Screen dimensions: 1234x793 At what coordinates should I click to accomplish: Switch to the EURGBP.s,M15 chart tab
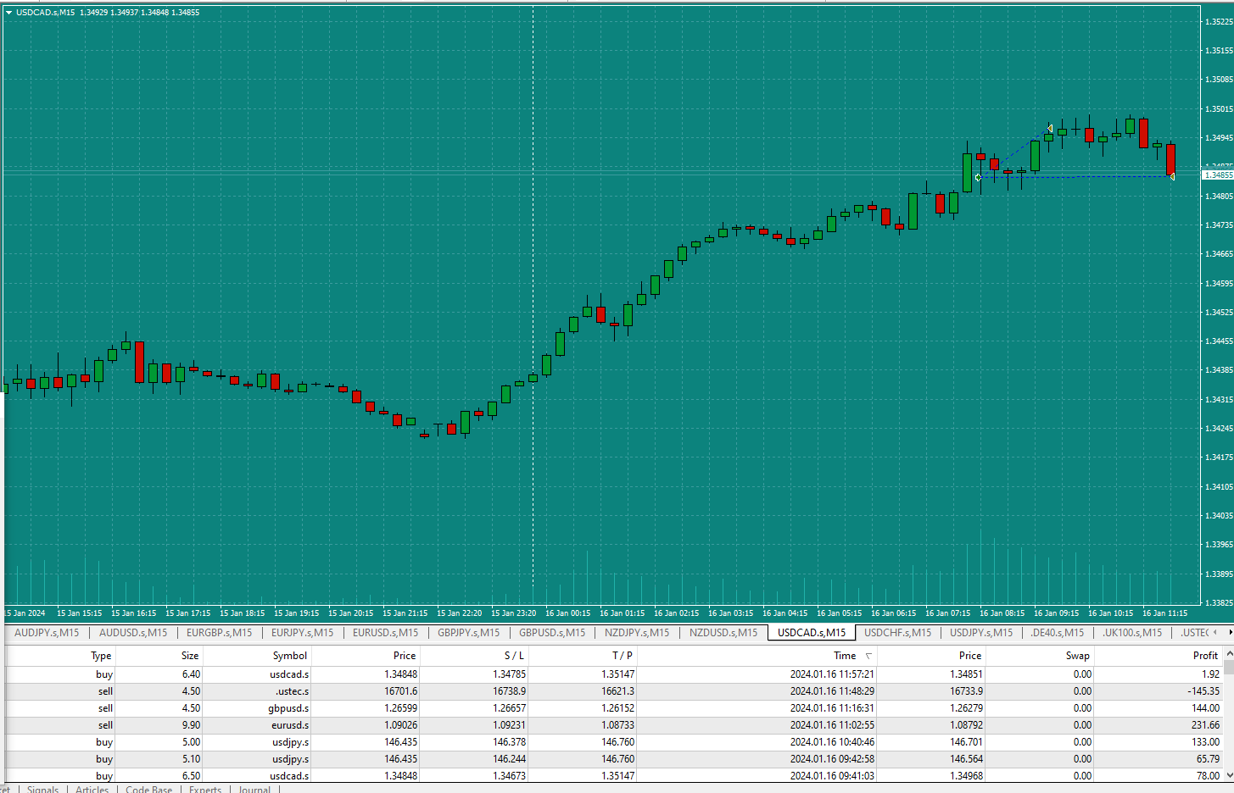[x=219, y=633]
